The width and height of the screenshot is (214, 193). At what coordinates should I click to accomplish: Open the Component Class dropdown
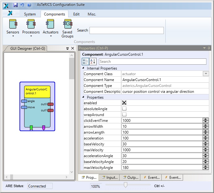pos(206,74)
